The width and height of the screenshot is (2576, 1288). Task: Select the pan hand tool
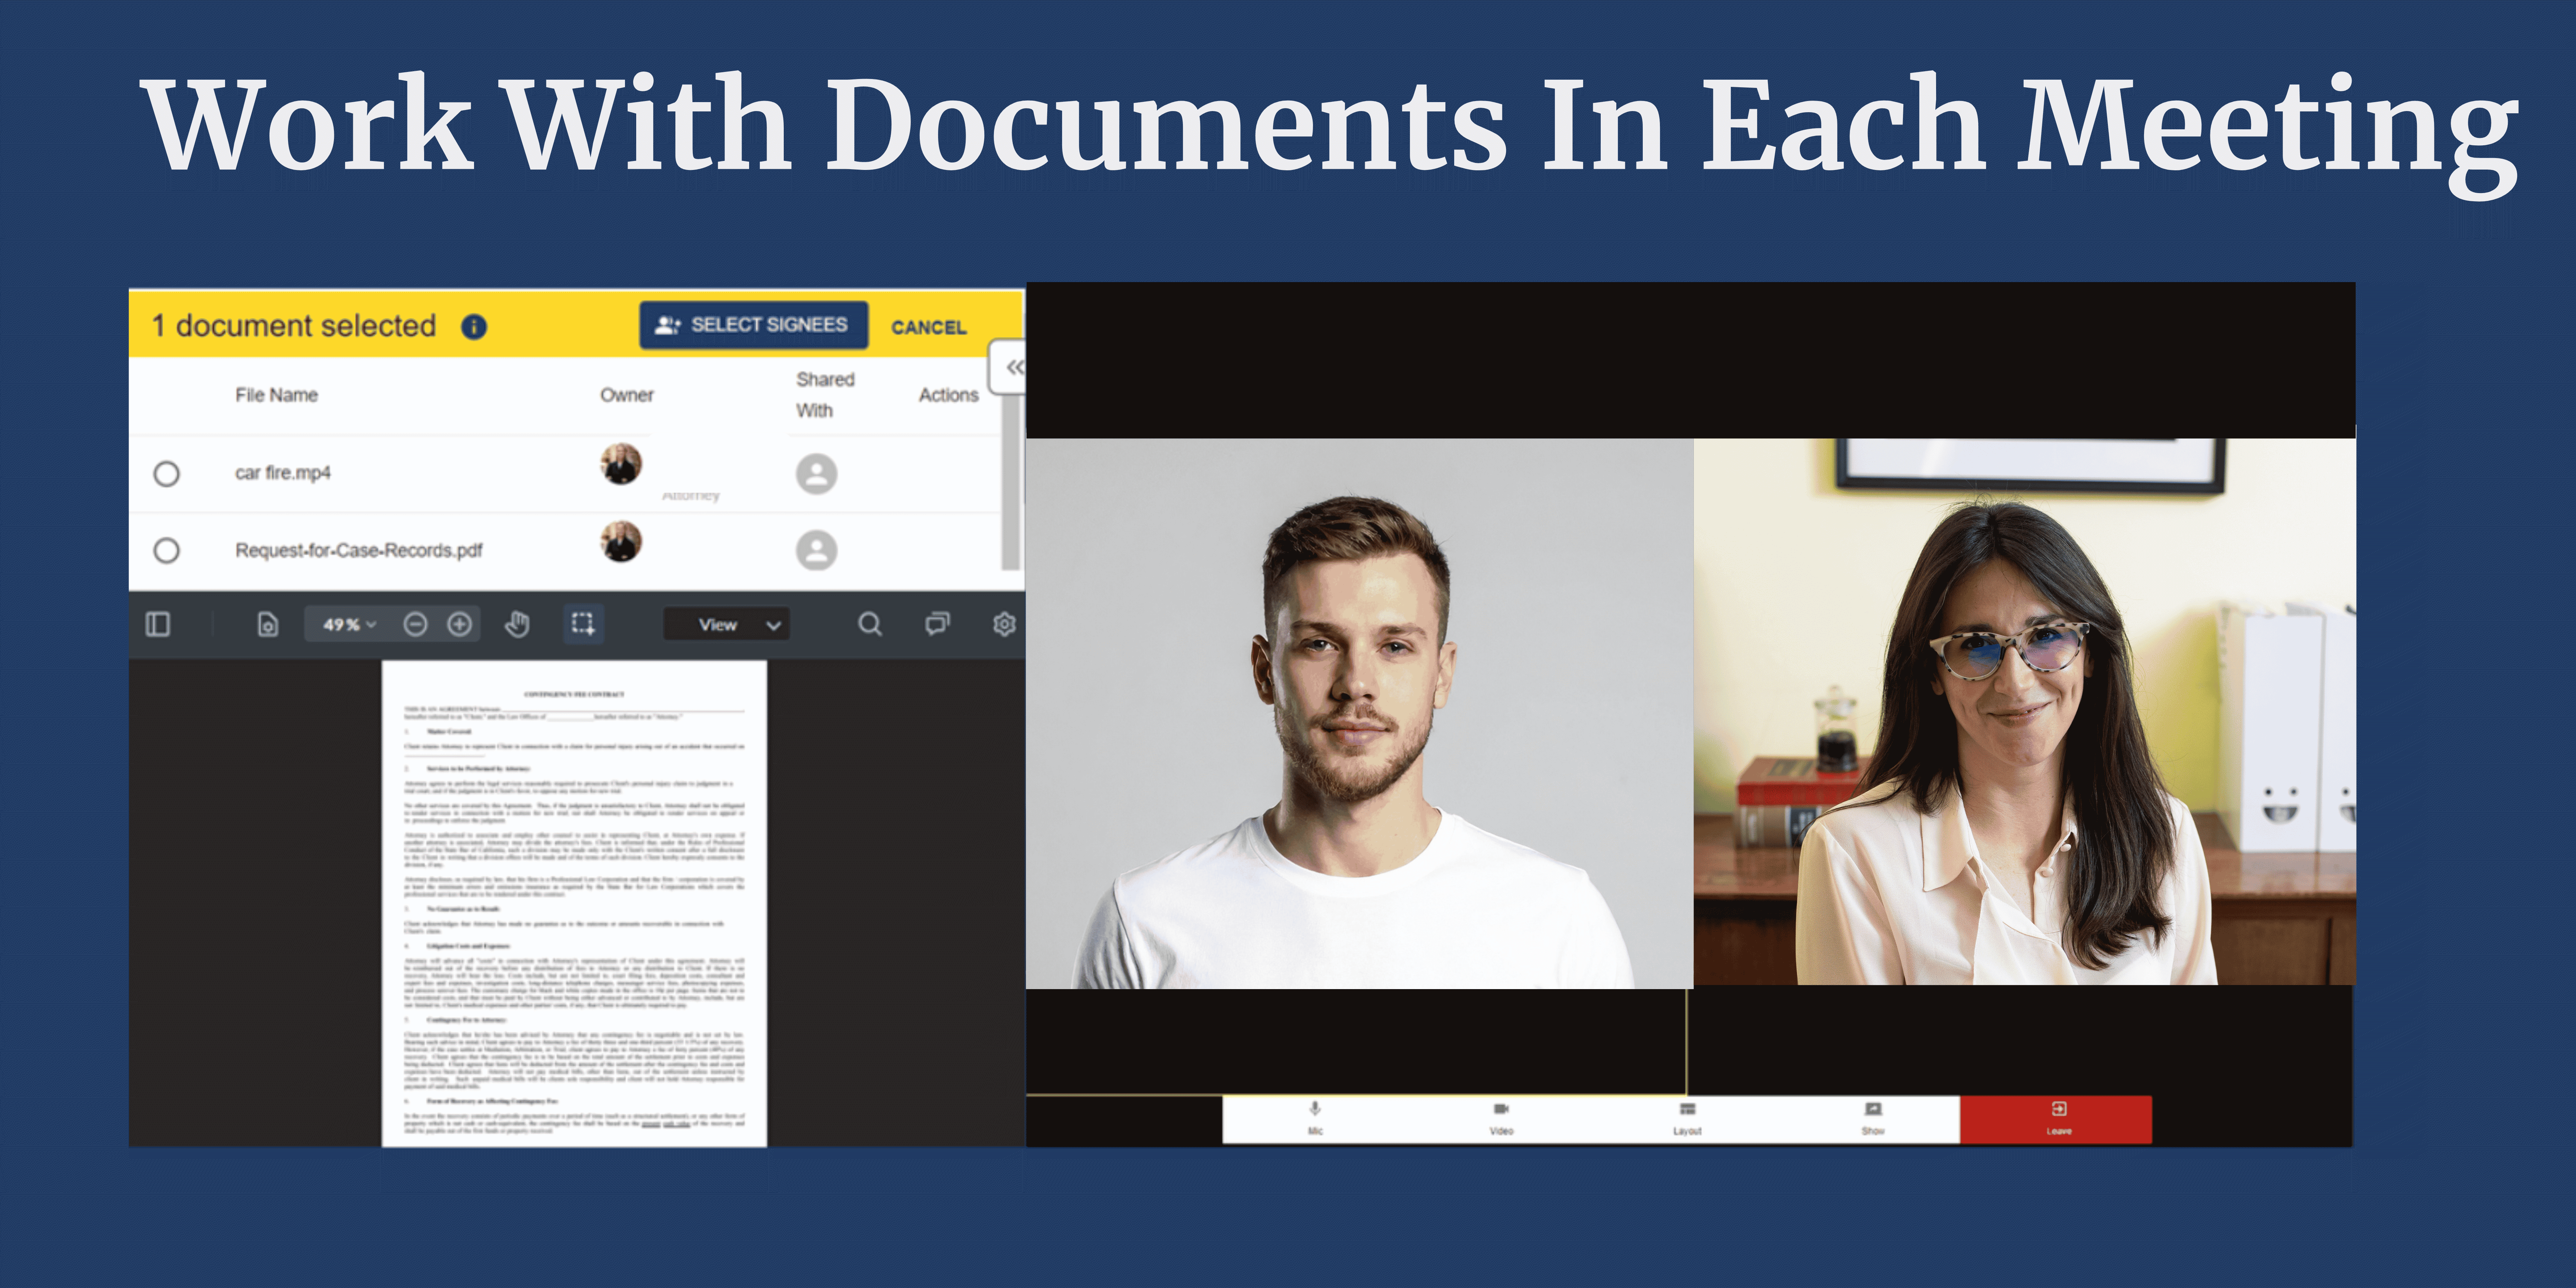[x=516, y=625]
